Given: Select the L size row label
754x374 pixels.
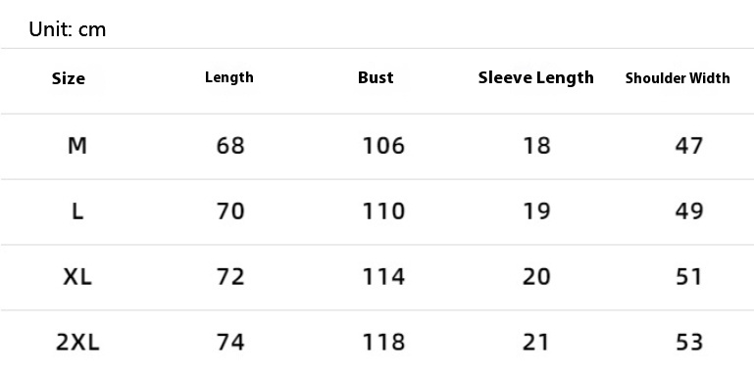Looking at the screenshot, I should coord(77,211).
